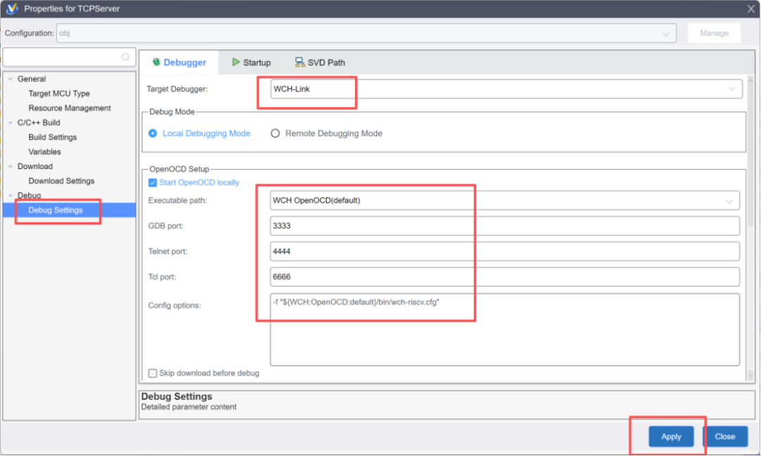Collapse the C/C++ Build tree node
The image size is (761, 456).
(x=10, y=122)
